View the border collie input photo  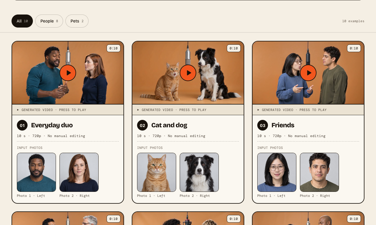coord(199,172)
